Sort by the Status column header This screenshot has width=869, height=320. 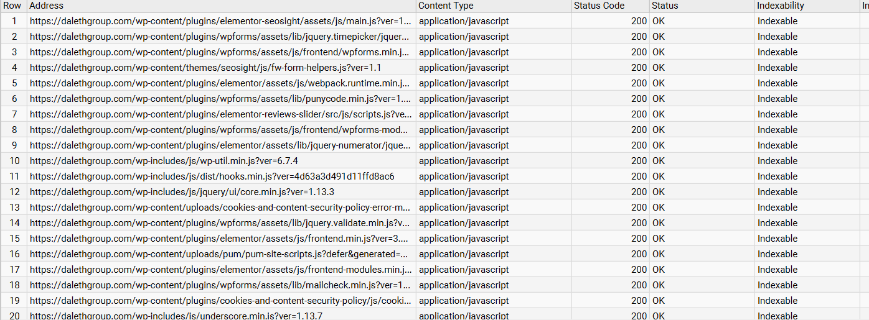coord(702,6)
